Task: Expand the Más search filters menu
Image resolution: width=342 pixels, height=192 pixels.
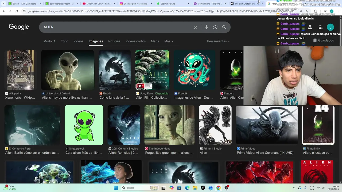Action: click(x=169, y=41)
